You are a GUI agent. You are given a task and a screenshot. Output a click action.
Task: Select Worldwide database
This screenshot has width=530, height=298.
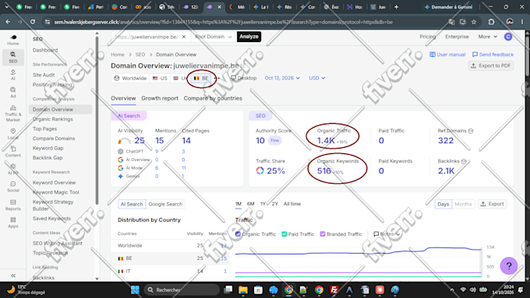(x=130, y=78)
